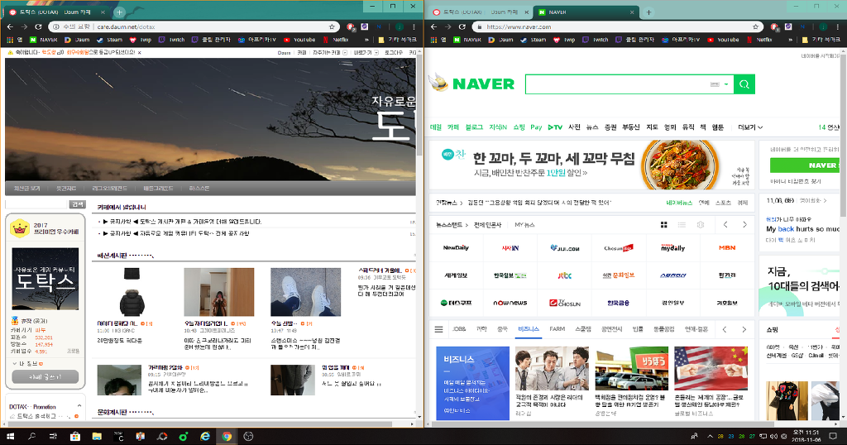This screenshot has height=445, width=847.
Task: Click the green Naver search magnifier button
Action: pyautogui.click(x=744, y=84)
